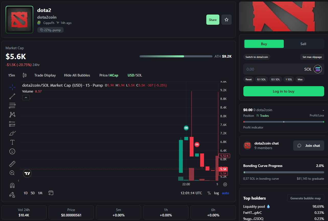
Task: Select the text annotation tool
Action: (12, 142)
